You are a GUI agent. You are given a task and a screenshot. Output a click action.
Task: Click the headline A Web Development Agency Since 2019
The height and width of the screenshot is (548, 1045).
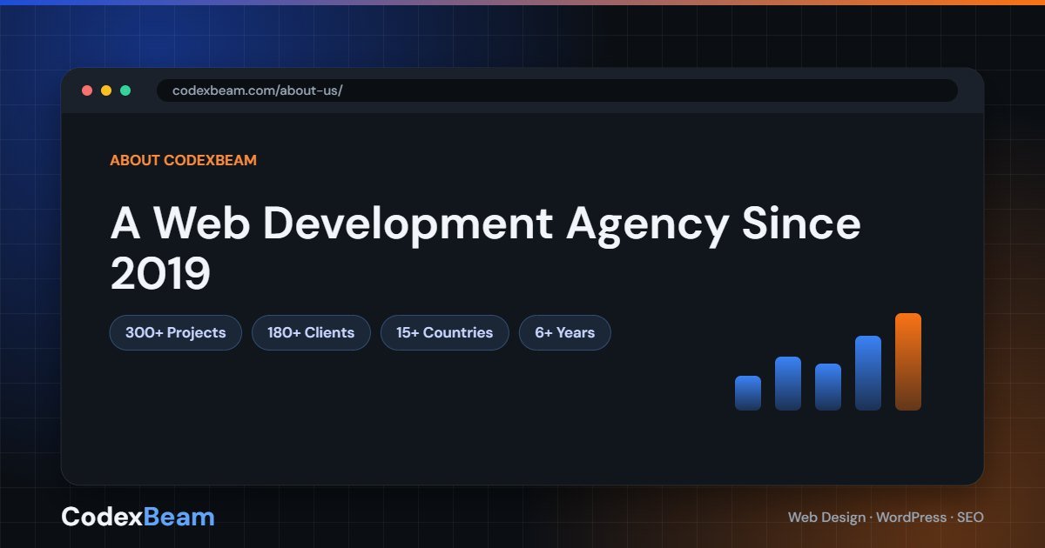click(485, 249)
